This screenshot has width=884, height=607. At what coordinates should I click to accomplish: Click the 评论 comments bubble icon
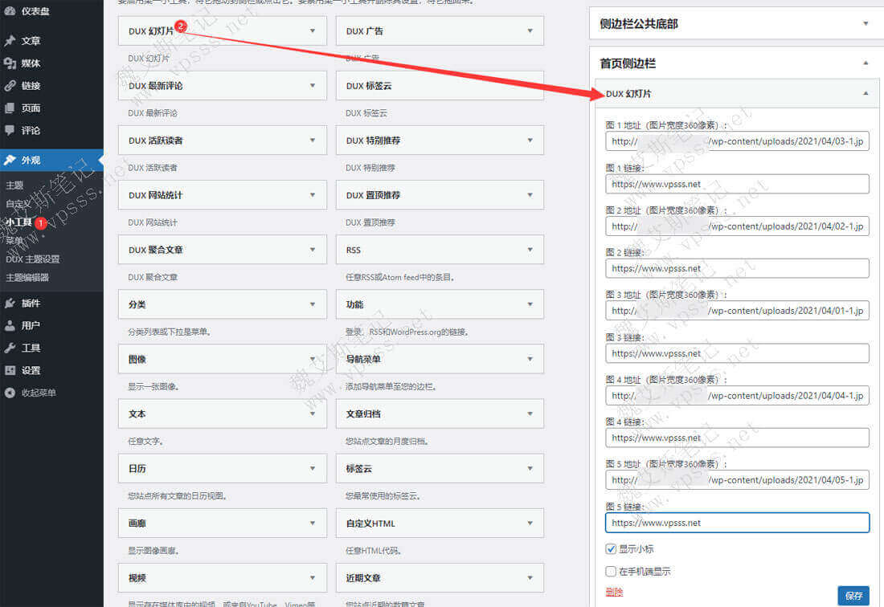pyautogui.click(x=10, y=130)
